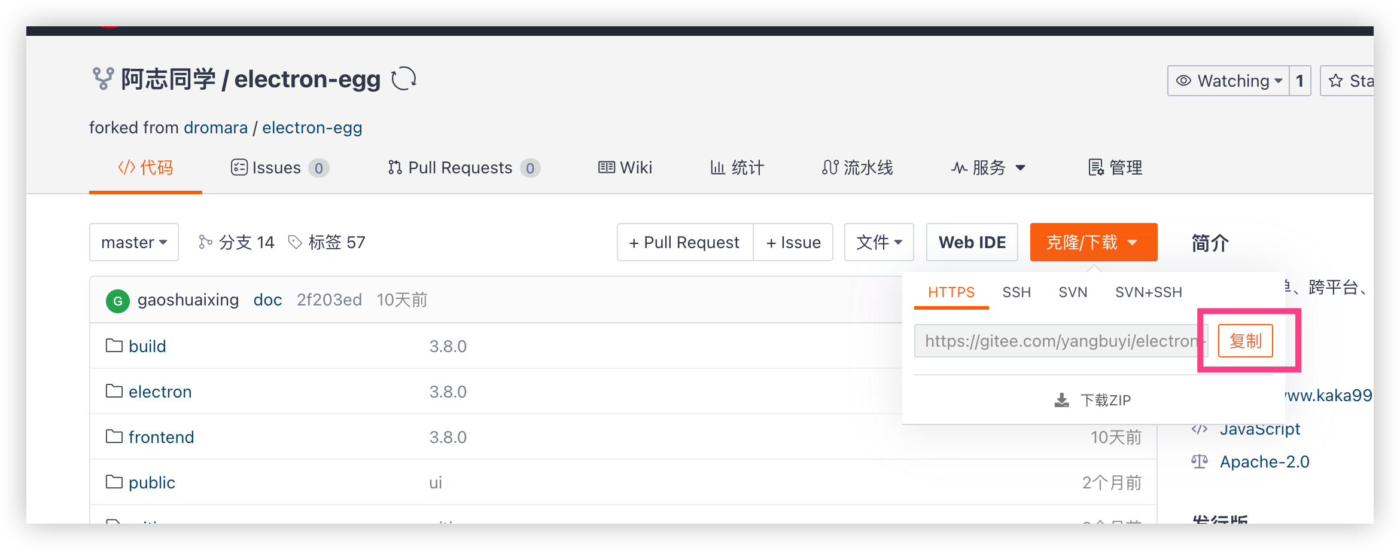The image size is (1400, 550).
Task: Open the 流水线 tab
Action: [x=857, y=167]
